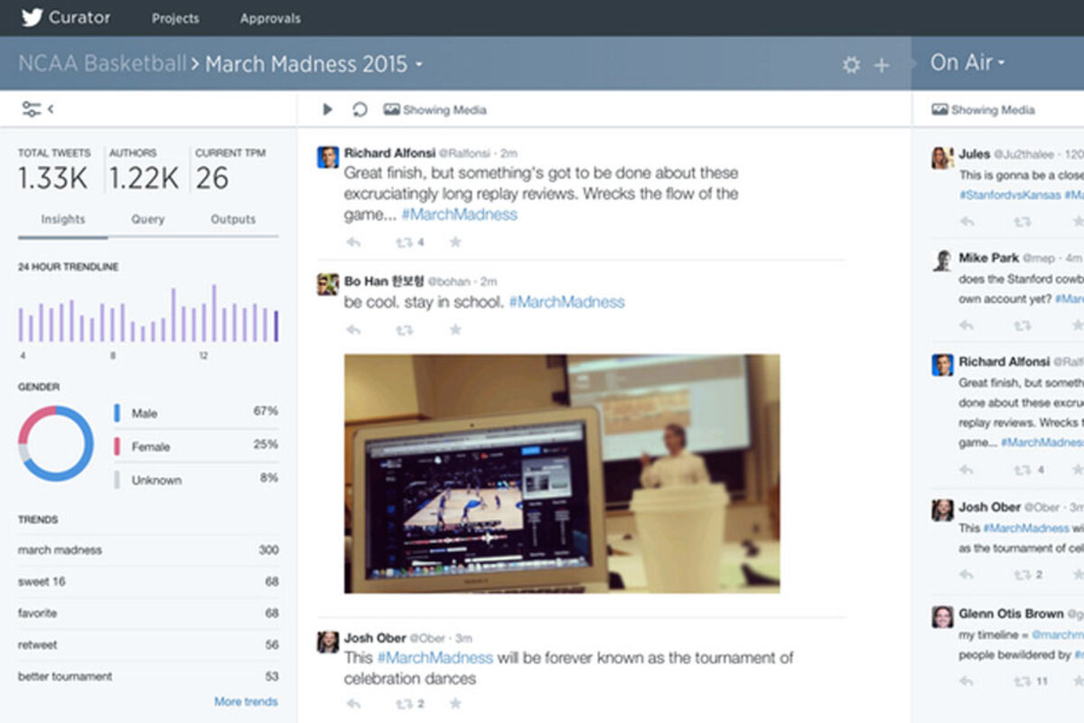
Task: Reply to Jules's tweet
Action: 967,221
